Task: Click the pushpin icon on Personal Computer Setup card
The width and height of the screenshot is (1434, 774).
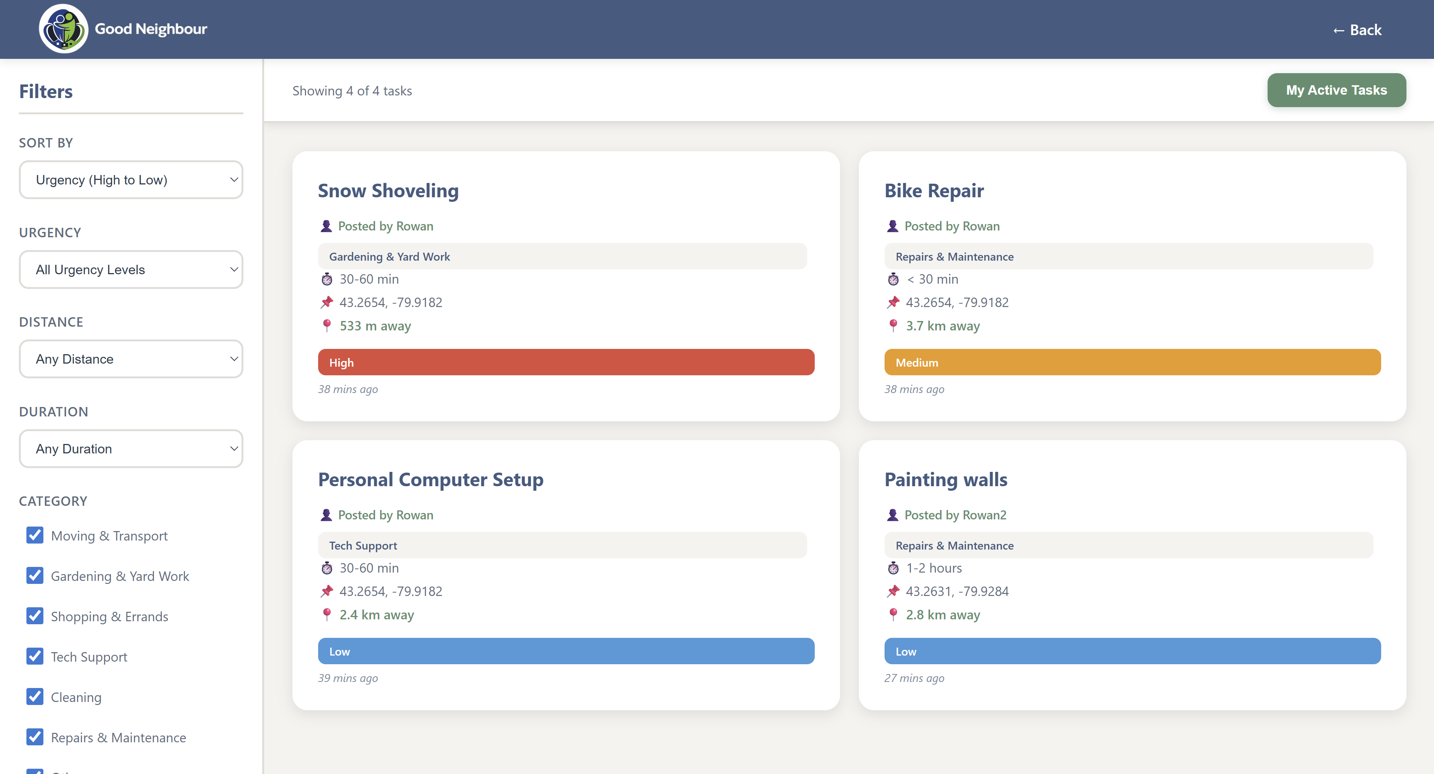Action: click(327, 591)
